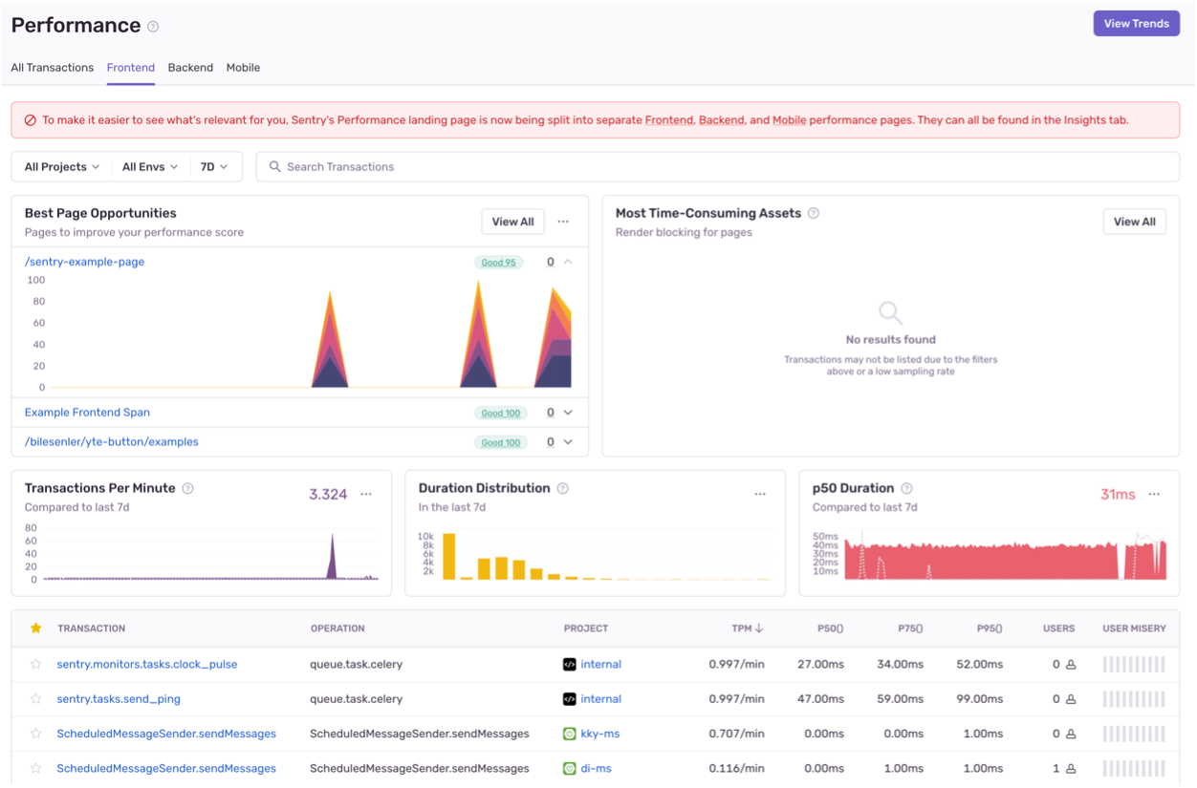
Task: Open the All Envs filter dropdown
Action: tap(150, 166)
